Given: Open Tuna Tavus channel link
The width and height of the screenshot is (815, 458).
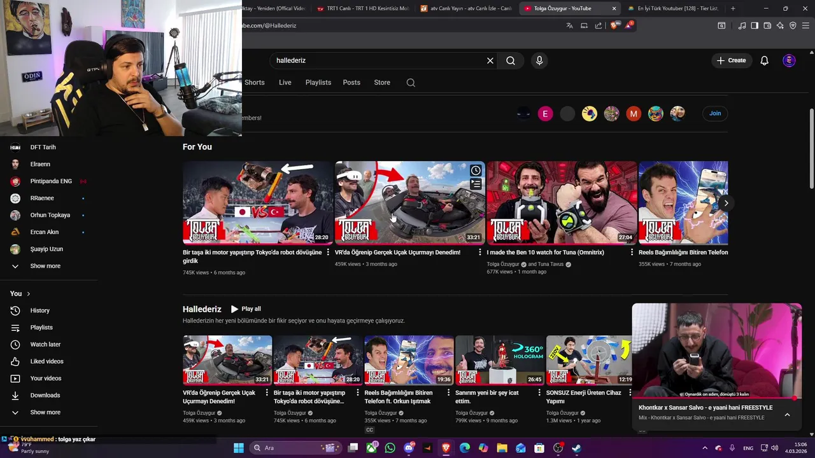Looking at the screenshot, I should (x=551, y=264).
